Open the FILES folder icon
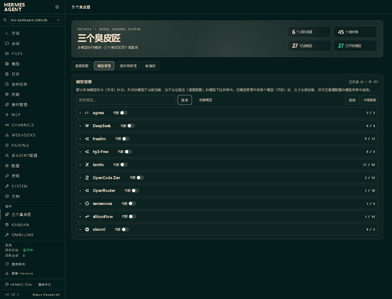This screenshot has width=392, height=299. 7,54
